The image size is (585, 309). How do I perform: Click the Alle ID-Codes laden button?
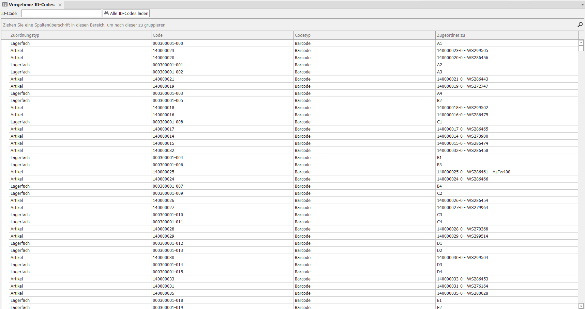tap(126, 14)
